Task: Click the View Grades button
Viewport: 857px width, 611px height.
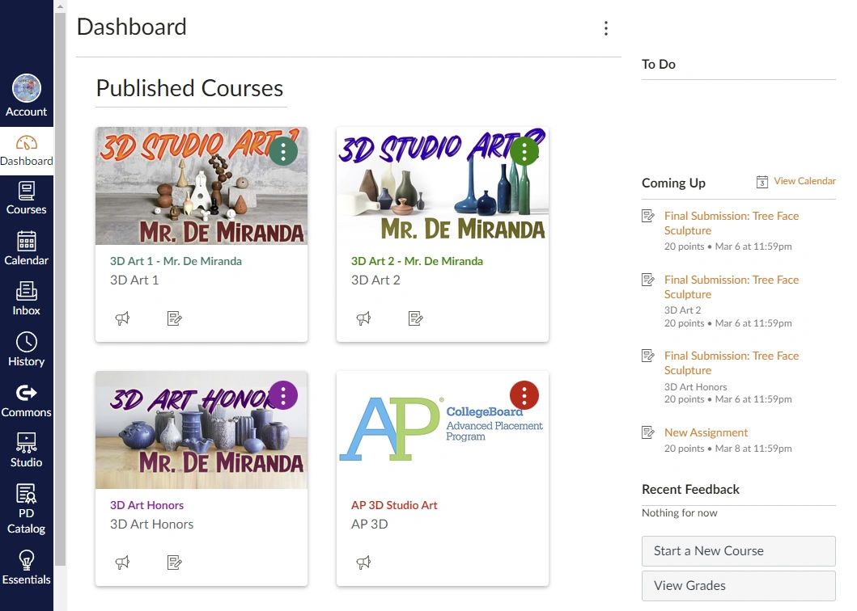Action: click(738, 585)
